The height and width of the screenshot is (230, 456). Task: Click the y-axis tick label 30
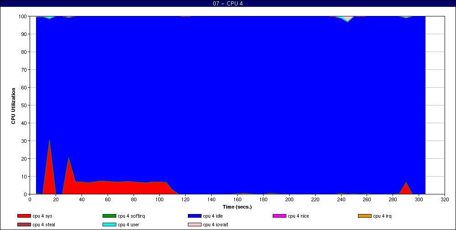click(25, 141)
